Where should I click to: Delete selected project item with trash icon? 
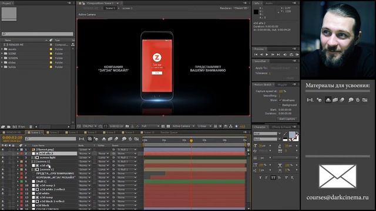tap(31, 127)
